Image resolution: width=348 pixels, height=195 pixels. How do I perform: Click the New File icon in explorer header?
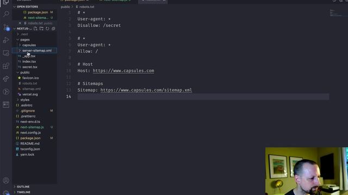(x=35, y=29)
